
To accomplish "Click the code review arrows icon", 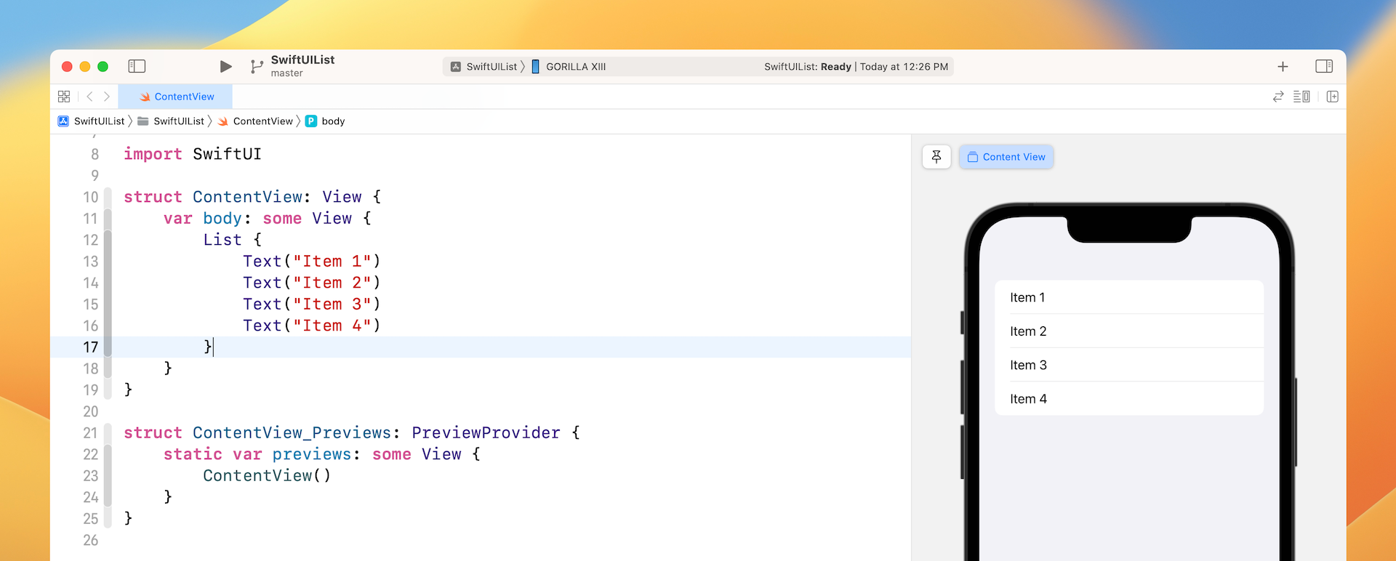I will (1277, 97).
